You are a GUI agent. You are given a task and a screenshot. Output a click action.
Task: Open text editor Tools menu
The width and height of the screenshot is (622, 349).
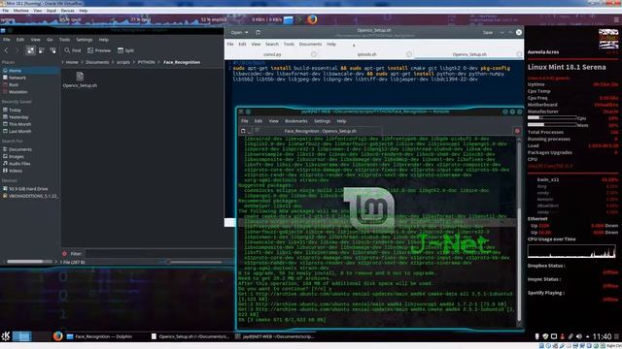[289, 44]
